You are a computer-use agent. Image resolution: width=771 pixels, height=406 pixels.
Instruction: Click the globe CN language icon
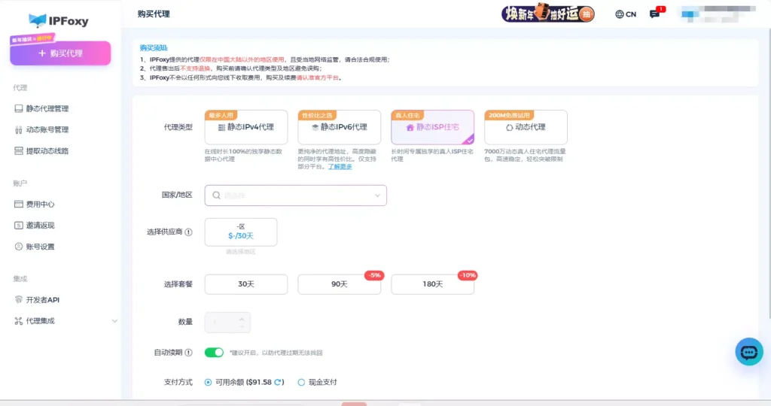coord(625,14)
